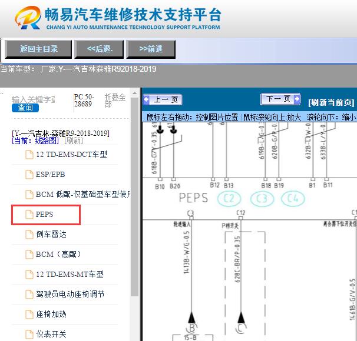This screenshot has width=357, height=341.
Task: Click wire label 1413B-W/G-0.5
Action: (x=187, y=252)
